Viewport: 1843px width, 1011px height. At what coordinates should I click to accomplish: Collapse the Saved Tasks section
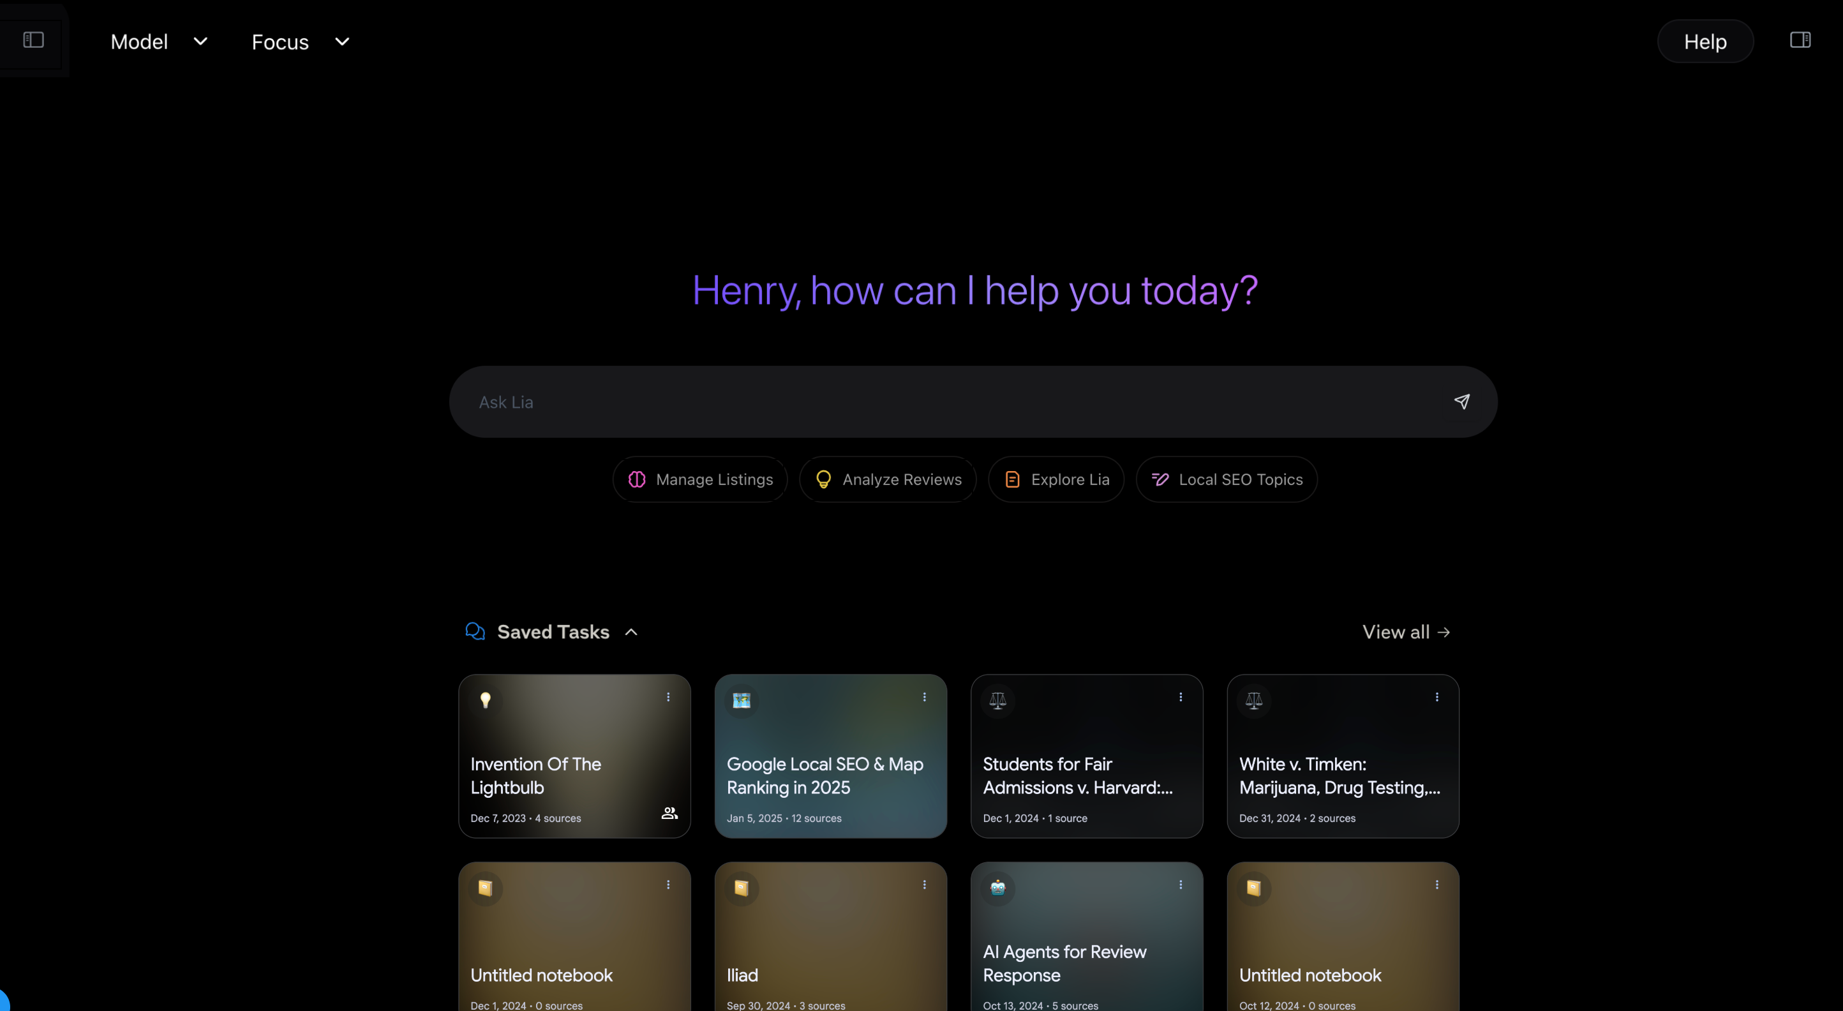[x=631, y=632]
